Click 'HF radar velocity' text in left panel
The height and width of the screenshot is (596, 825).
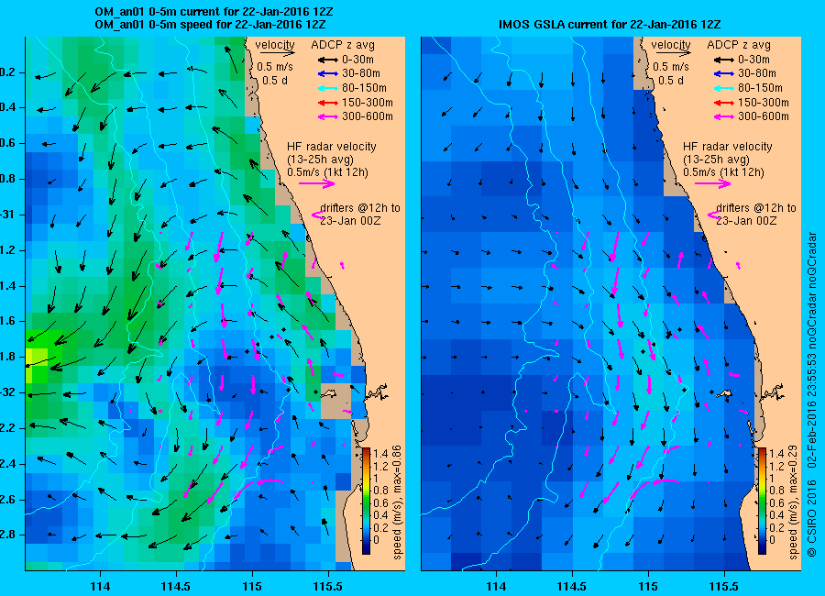click(x=332, y=147)
